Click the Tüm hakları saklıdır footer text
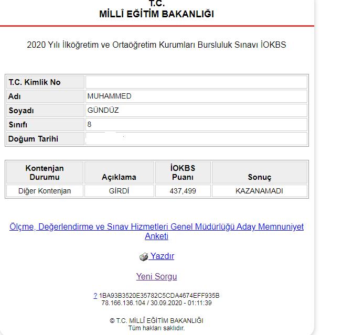This screenshot has height=335, width=353. pyautogui.click(x=156, y=328)
